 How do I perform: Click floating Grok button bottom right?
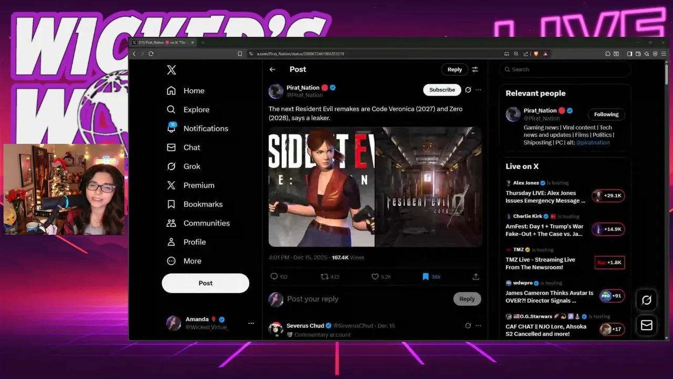(x=647, y=300)
